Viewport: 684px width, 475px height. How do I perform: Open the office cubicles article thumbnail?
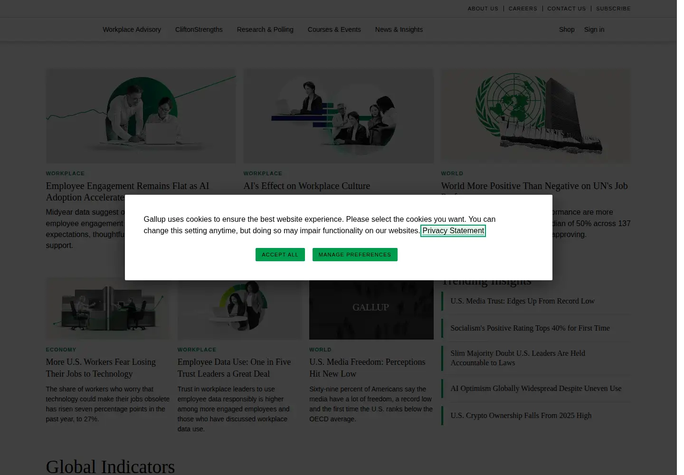pyautogui.click(x=108, y=310)
